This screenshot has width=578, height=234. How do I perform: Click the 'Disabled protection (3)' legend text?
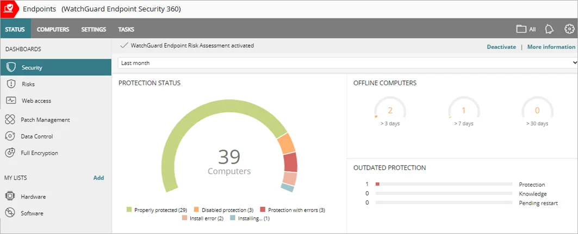tap(227, 210)
